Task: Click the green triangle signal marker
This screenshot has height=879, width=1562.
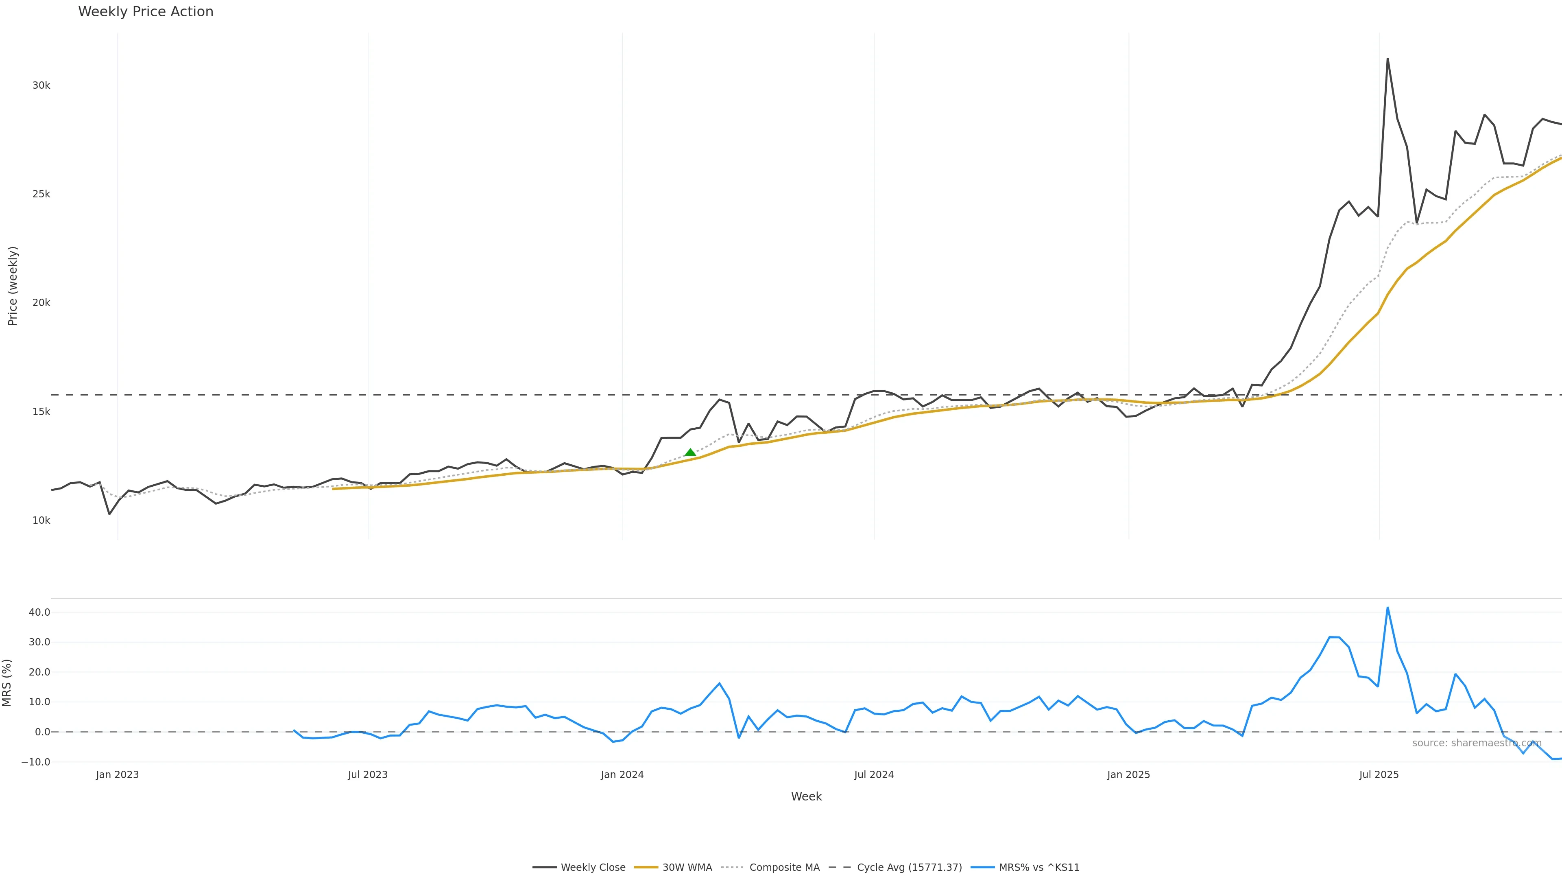Action: (x=690, y=452)
